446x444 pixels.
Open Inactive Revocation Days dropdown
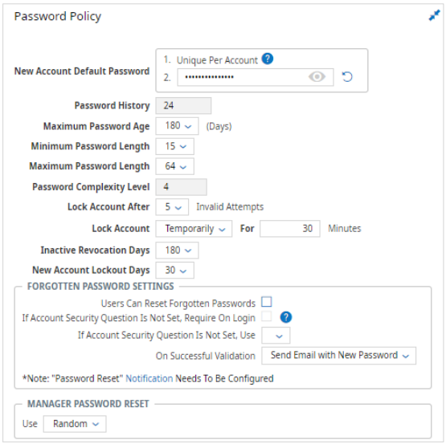177,251
